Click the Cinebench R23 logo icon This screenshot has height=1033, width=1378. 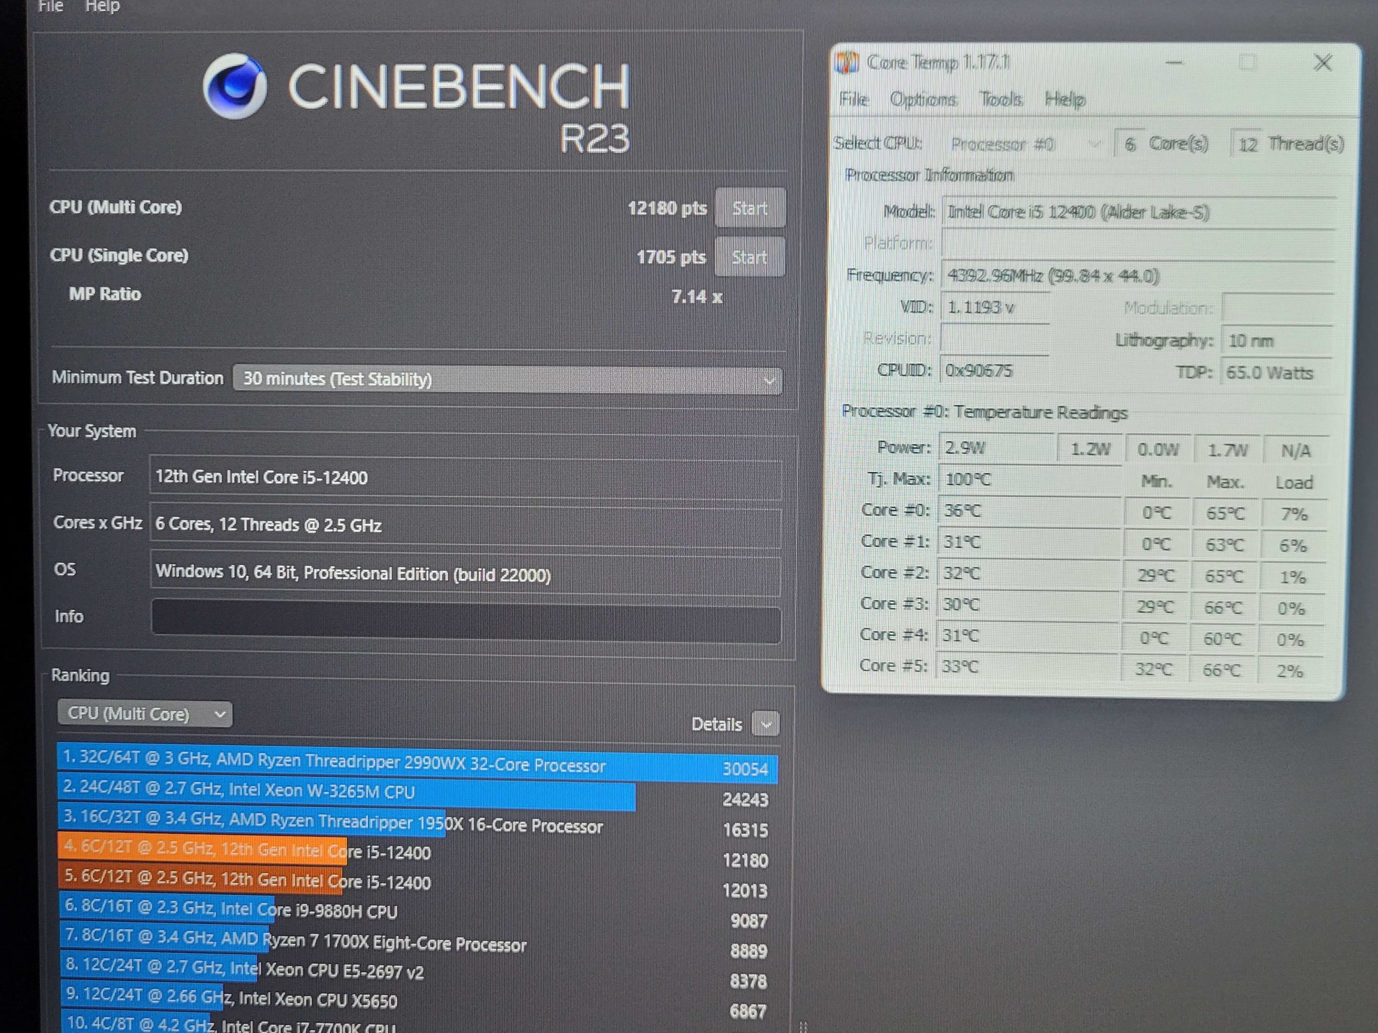[x=235, y=86]
